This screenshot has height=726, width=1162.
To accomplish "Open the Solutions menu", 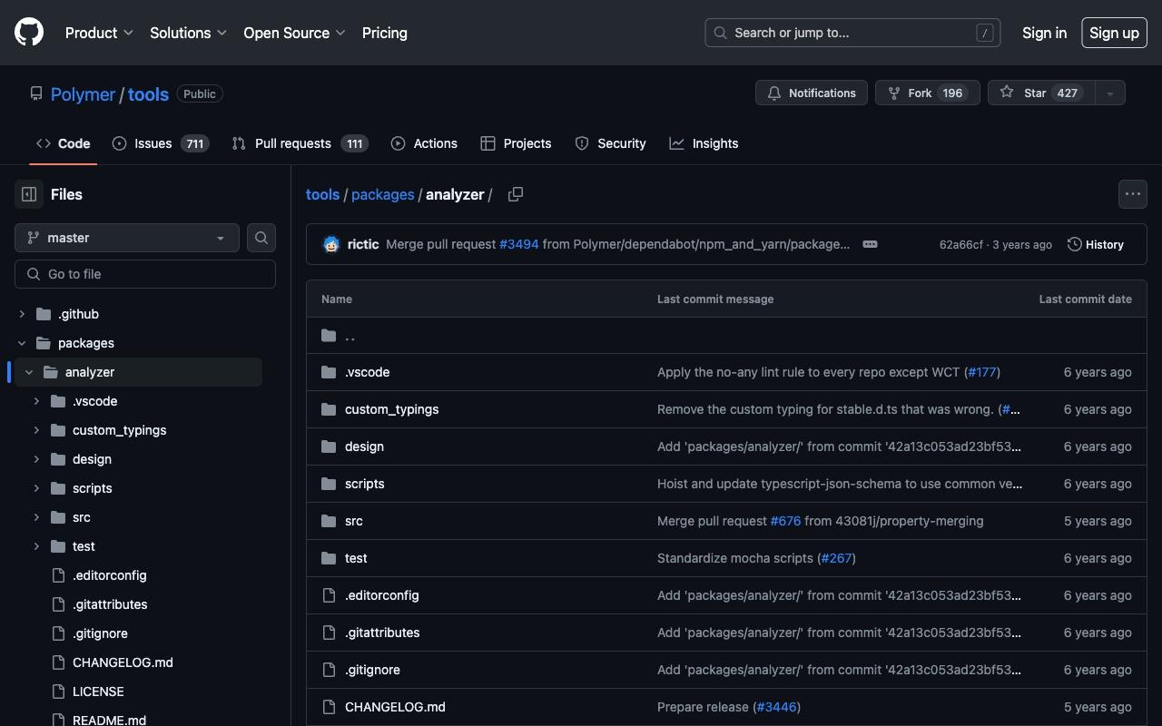I will pyautogui.click(x=188, y=33).
